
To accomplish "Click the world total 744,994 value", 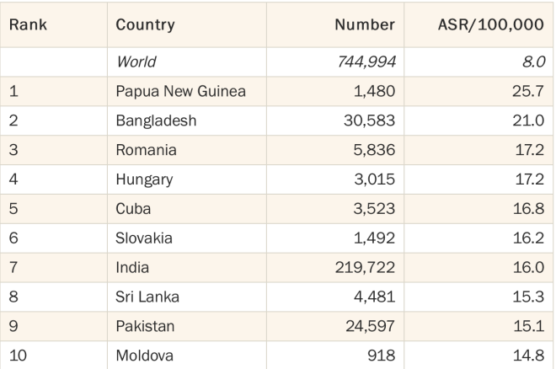I will pos(366,62).
